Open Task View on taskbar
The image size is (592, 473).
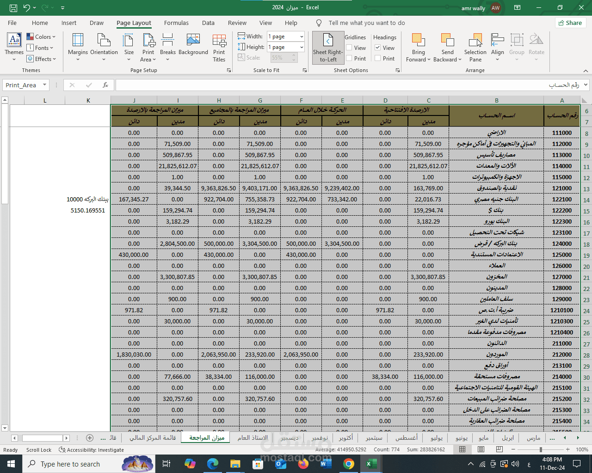click(166, 464)
